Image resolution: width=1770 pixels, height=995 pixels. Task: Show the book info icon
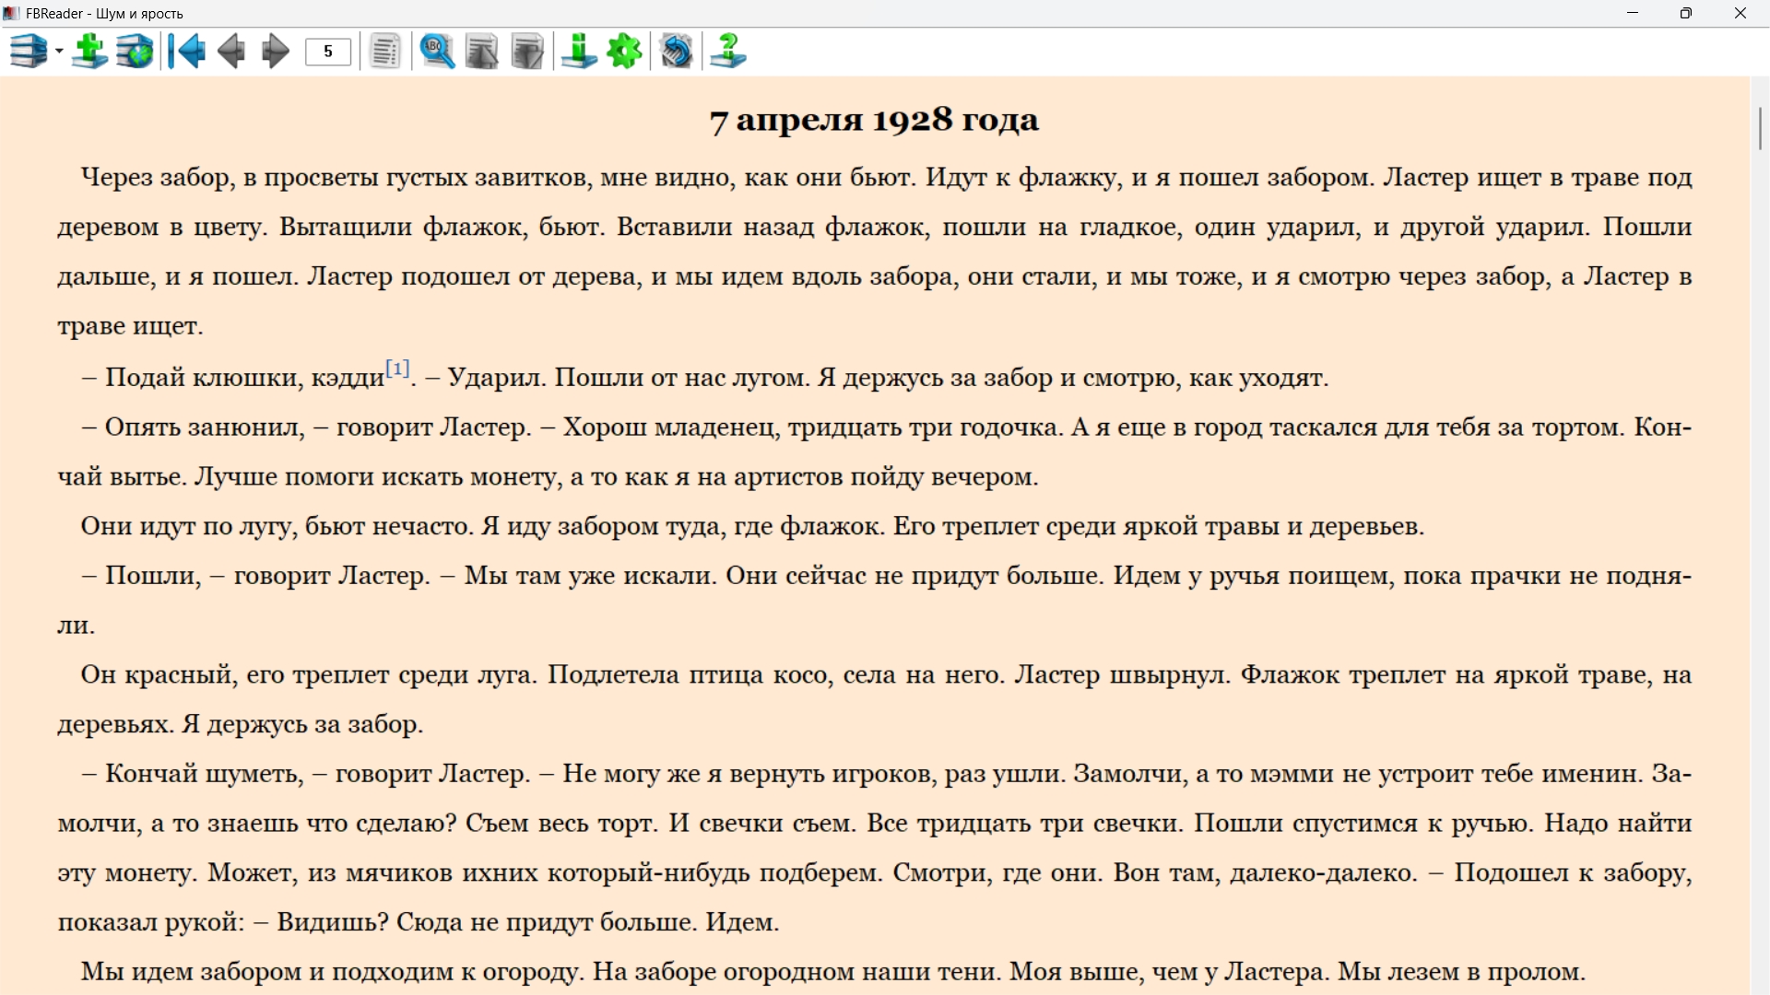[579, 52]
